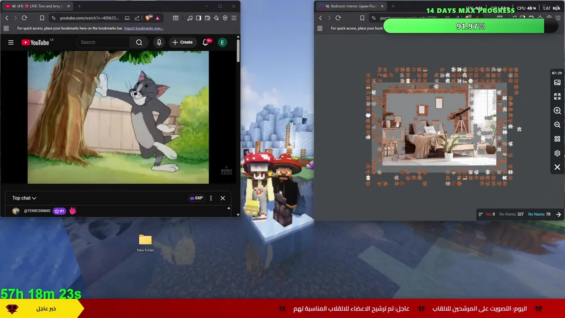Open the account avatar letter E
Viewport: 565px width, 318px height.
[222, 42]
